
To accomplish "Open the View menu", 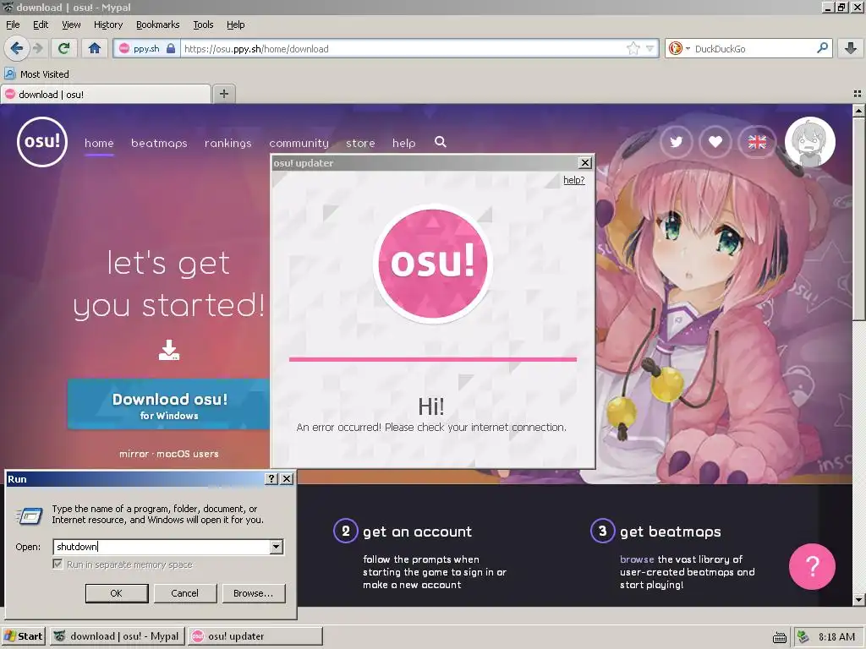I will coord(71,25).
